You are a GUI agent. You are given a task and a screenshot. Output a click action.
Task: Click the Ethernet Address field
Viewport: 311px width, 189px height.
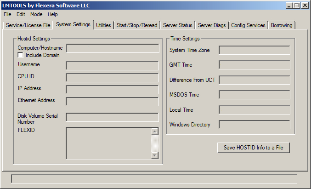point(112,102)
